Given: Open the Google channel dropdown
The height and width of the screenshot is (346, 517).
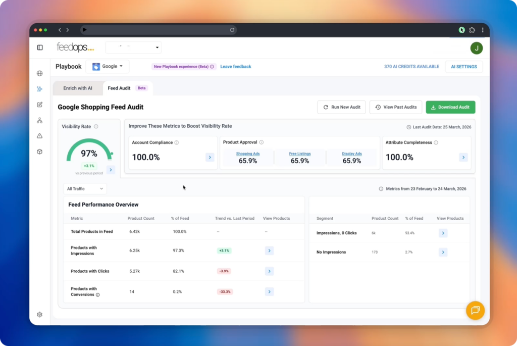Looking at the screenshot, I should (x=108, y=66).
